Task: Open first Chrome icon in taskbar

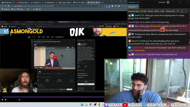Action: click(x=91, y=105)
